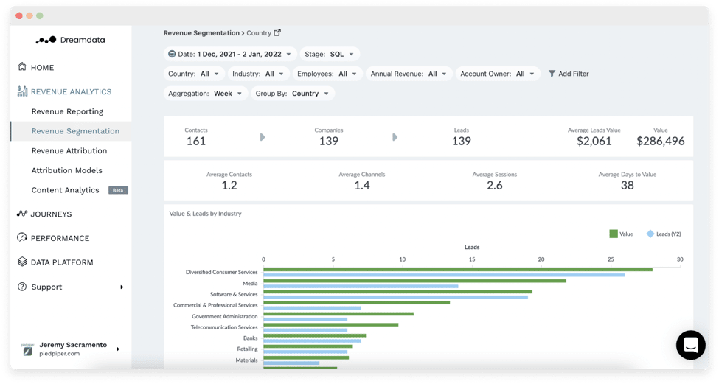
Task: Open the Account Owner filter dropdown
Action: pyautogui.click(x=498, y=74)
